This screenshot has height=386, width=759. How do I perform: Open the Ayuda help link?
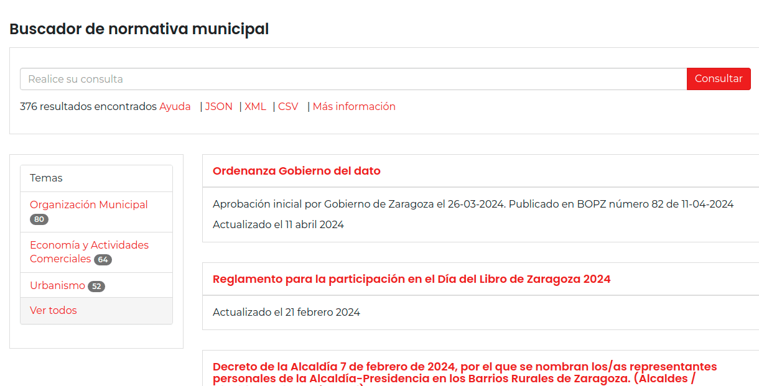175,106
